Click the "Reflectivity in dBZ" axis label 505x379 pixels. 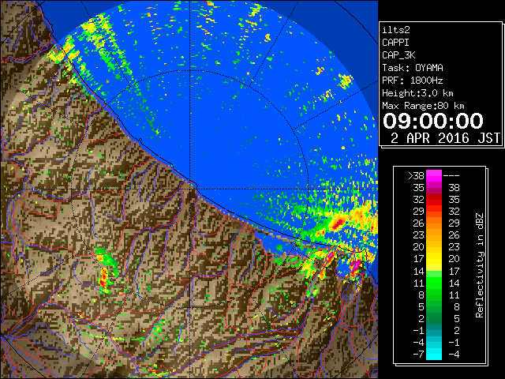(480, 265)
